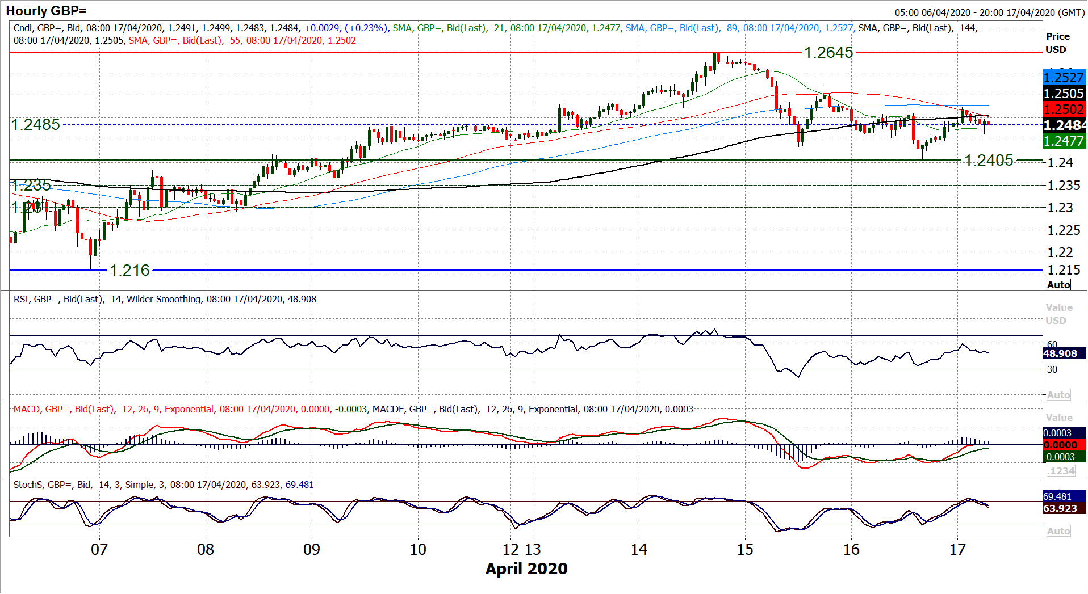Select the 1.2645 resistance line label

tap(828, 52)
